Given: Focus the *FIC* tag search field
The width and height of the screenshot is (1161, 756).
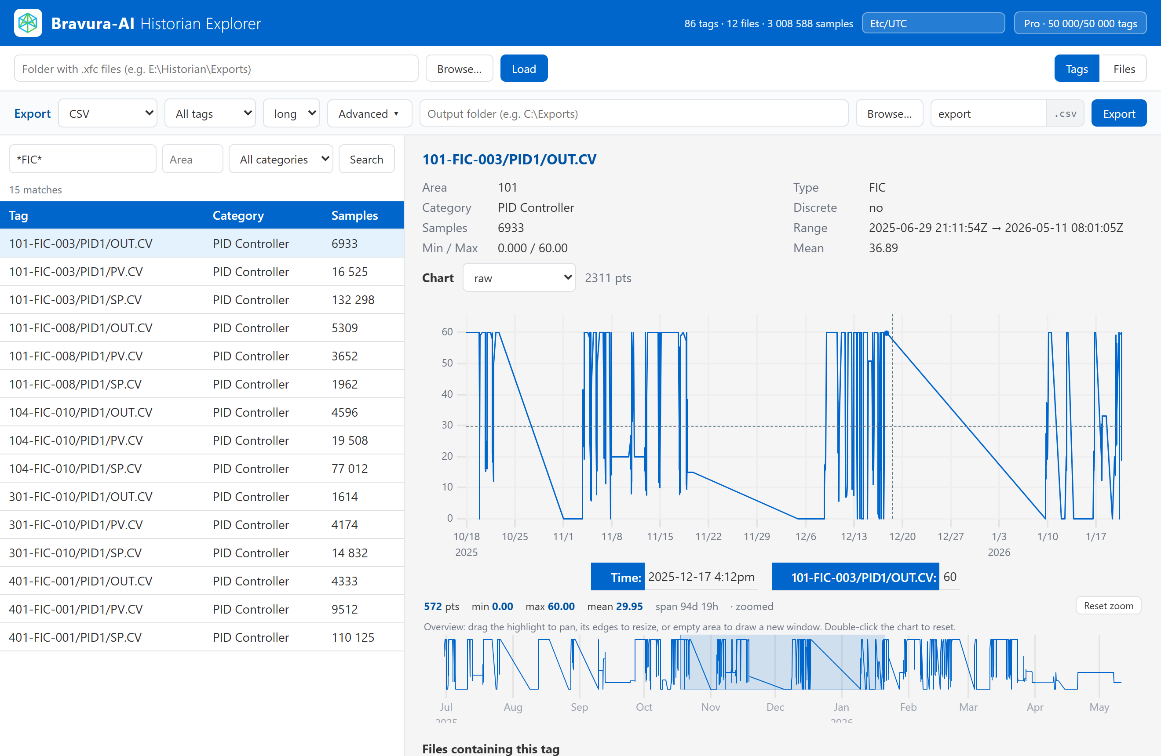Looking at the screenshot, I should [x=82, y=159].
